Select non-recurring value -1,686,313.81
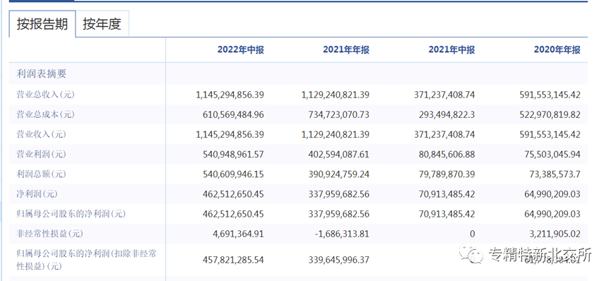The width and height of the screenshot is (611, 281). click(x=343, y=234)
